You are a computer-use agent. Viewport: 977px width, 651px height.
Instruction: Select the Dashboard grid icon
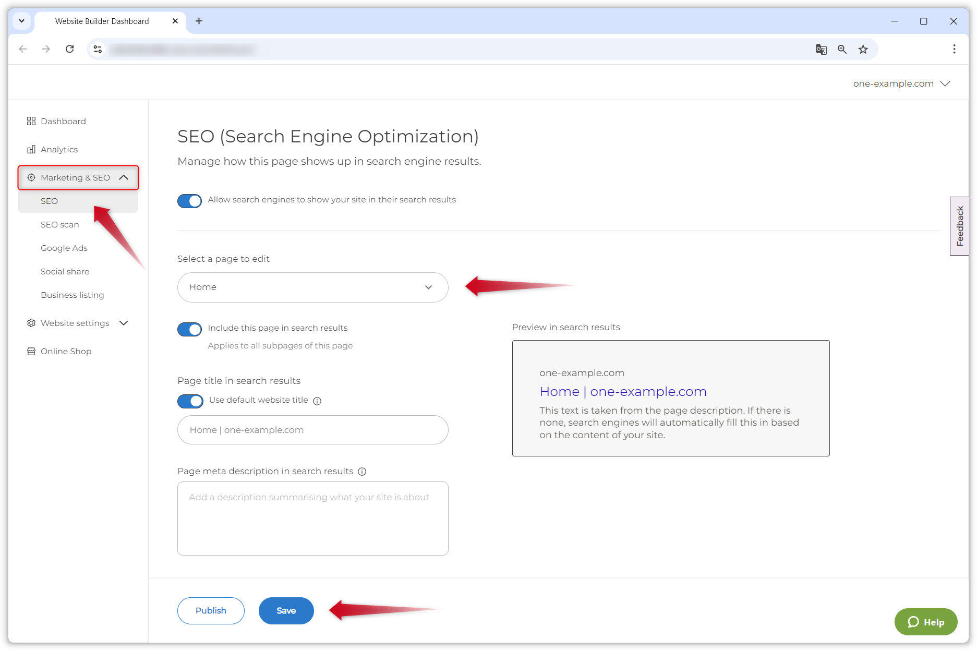point(31,121)
